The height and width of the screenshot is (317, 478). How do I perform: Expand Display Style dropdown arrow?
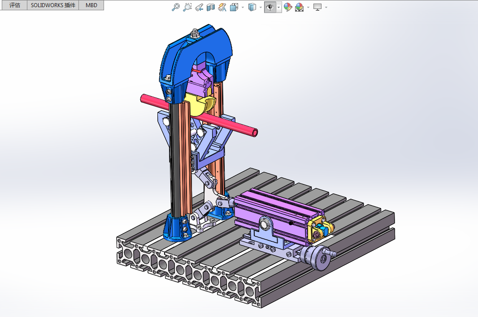261,7
